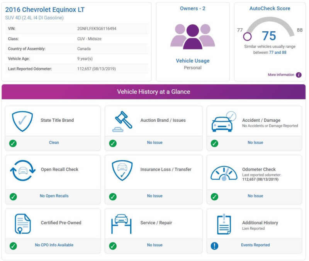
Task: Click the Certified Pre-Owned document icon
Action: pyautogui.click(x=22, y=223)
